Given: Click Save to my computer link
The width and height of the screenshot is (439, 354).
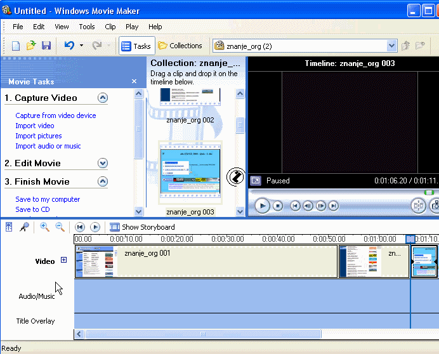Looking at the screenshot, I should pos(48,199).
